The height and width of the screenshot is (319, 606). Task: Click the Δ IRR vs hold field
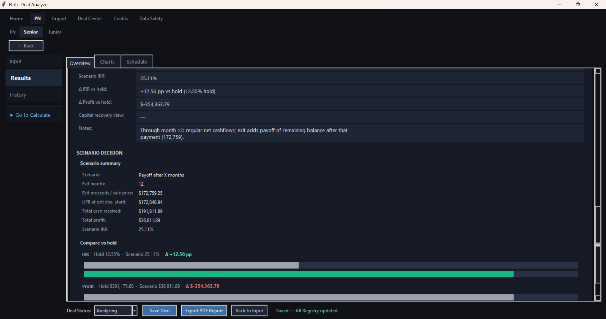360,91
